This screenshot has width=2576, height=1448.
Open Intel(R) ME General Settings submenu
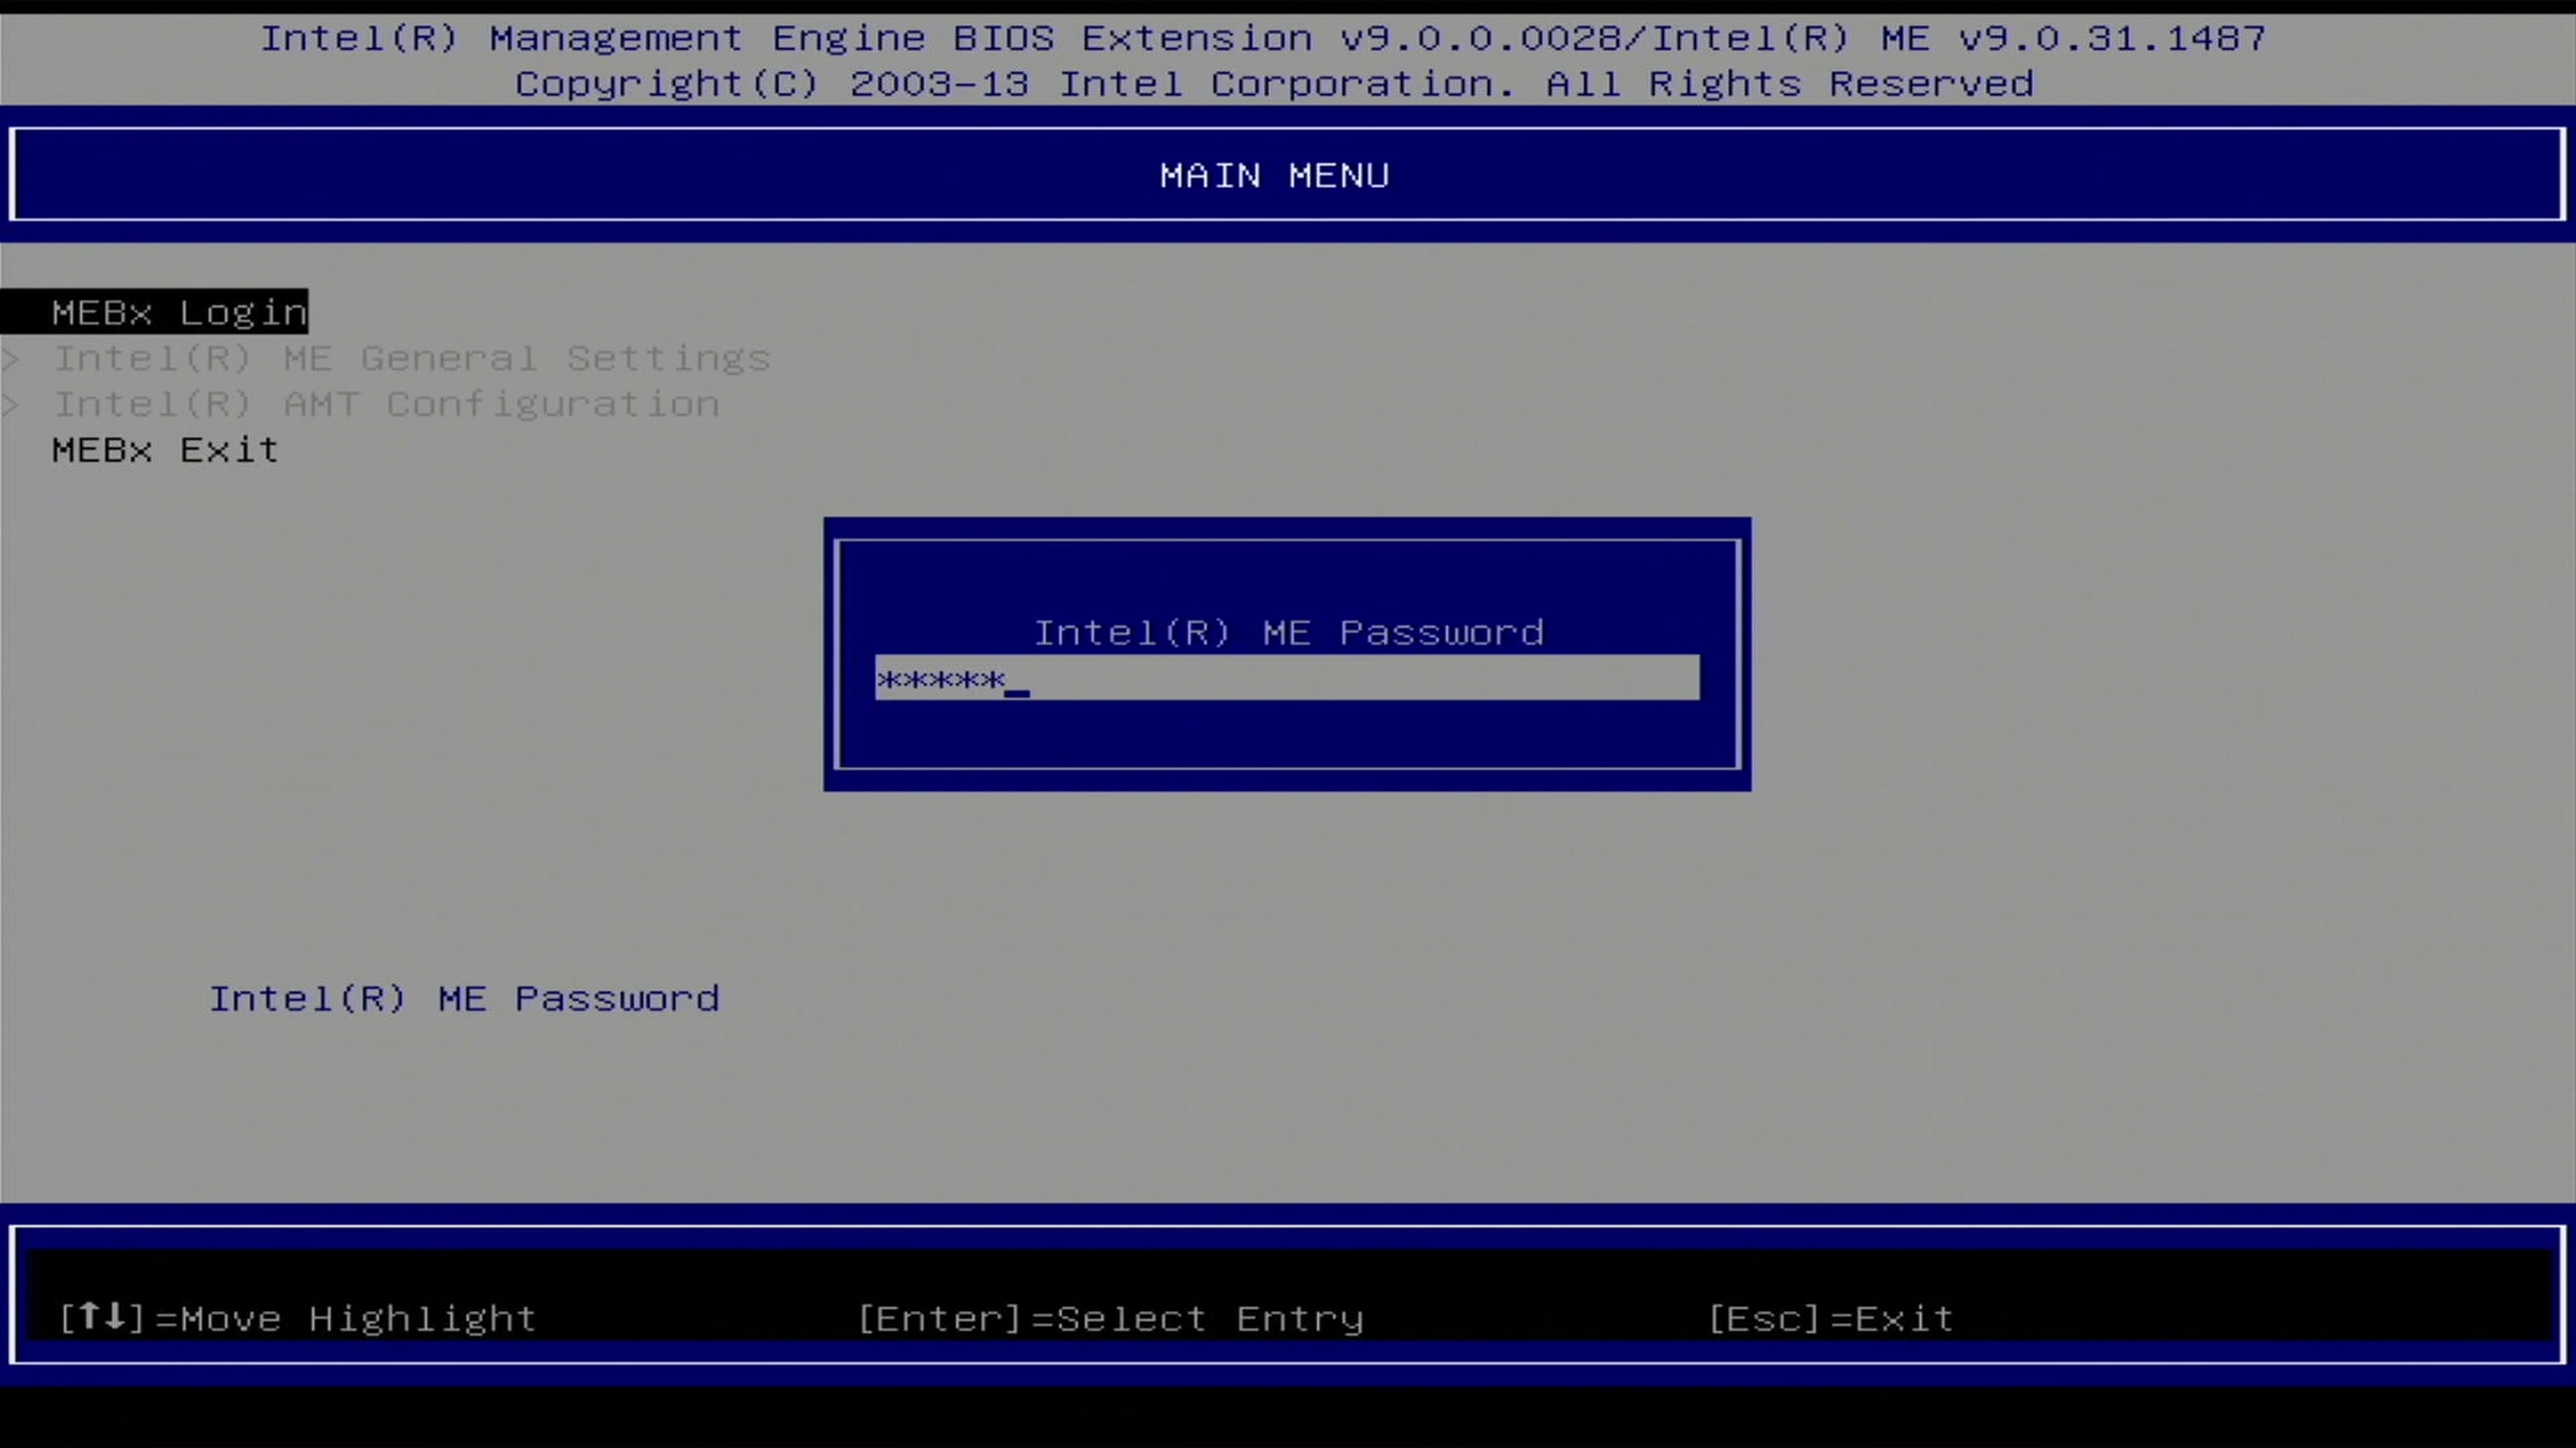[411, 358]
